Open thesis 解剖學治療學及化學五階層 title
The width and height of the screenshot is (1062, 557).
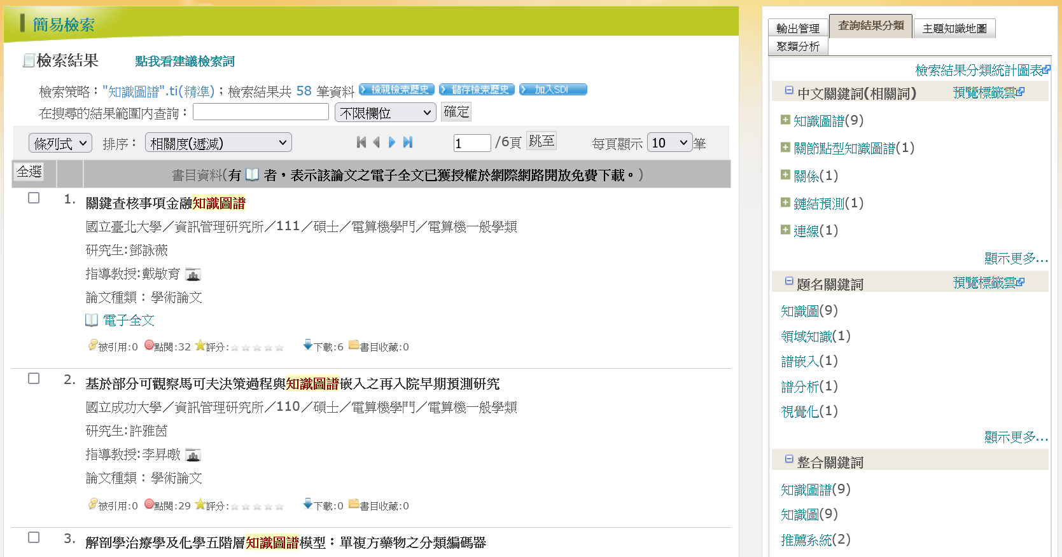(286, 543)
